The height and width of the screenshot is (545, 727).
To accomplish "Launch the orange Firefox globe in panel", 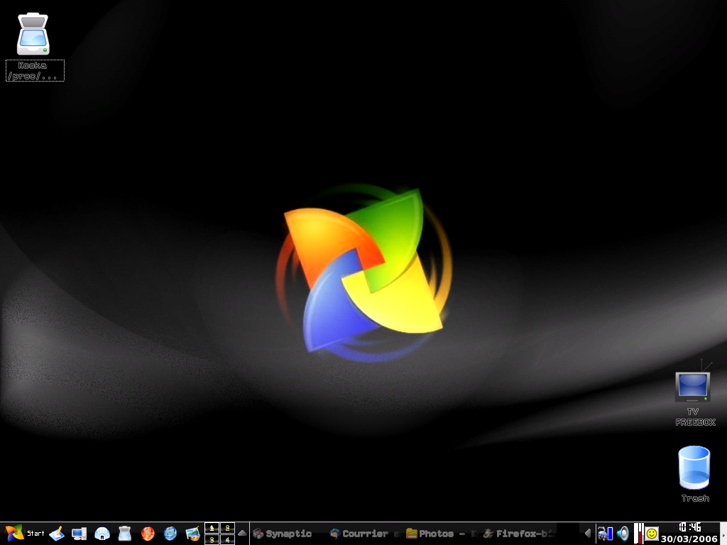I will click(148, 534).
